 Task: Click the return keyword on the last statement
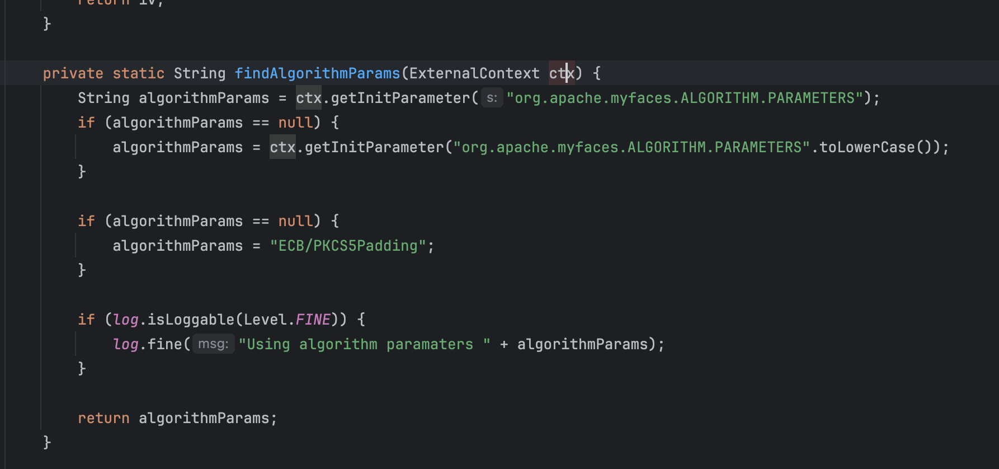tap(103, 418)
